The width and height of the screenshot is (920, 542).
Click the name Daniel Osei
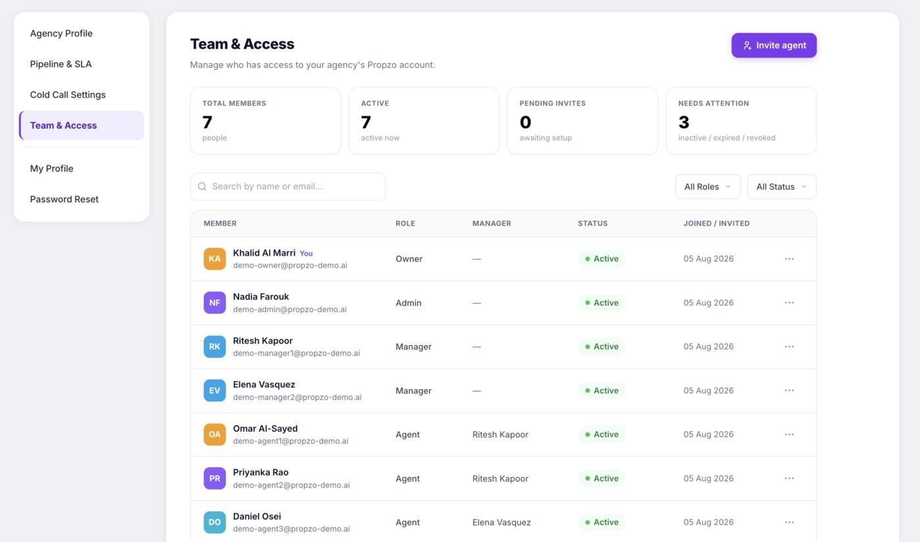point(257,516)
